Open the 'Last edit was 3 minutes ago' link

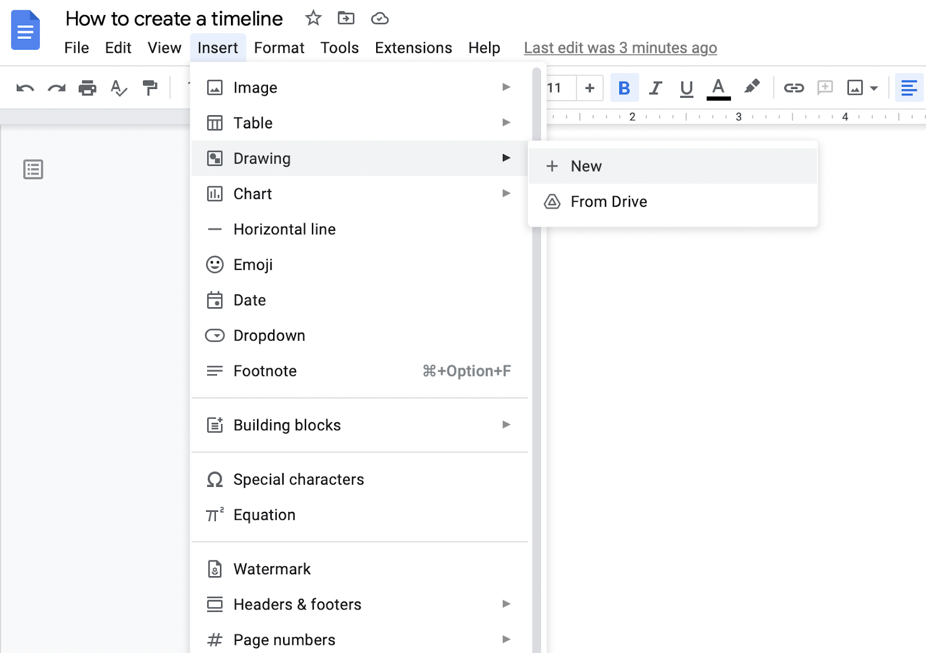[x=620, y=47]
